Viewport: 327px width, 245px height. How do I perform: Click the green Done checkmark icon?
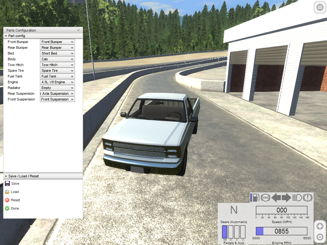[7, 208]
